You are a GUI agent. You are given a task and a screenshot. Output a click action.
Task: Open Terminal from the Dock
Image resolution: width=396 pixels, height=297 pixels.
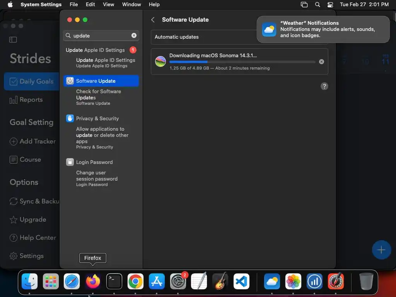tap(114, 281)
